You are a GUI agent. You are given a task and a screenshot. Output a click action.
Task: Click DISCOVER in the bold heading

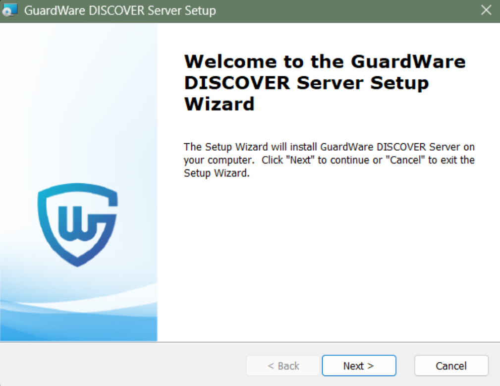pyautogui.click(x=236, y=83)
